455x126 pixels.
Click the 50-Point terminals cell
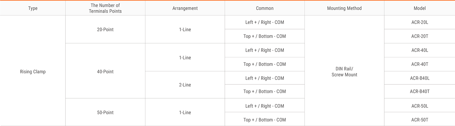[105, 112]
